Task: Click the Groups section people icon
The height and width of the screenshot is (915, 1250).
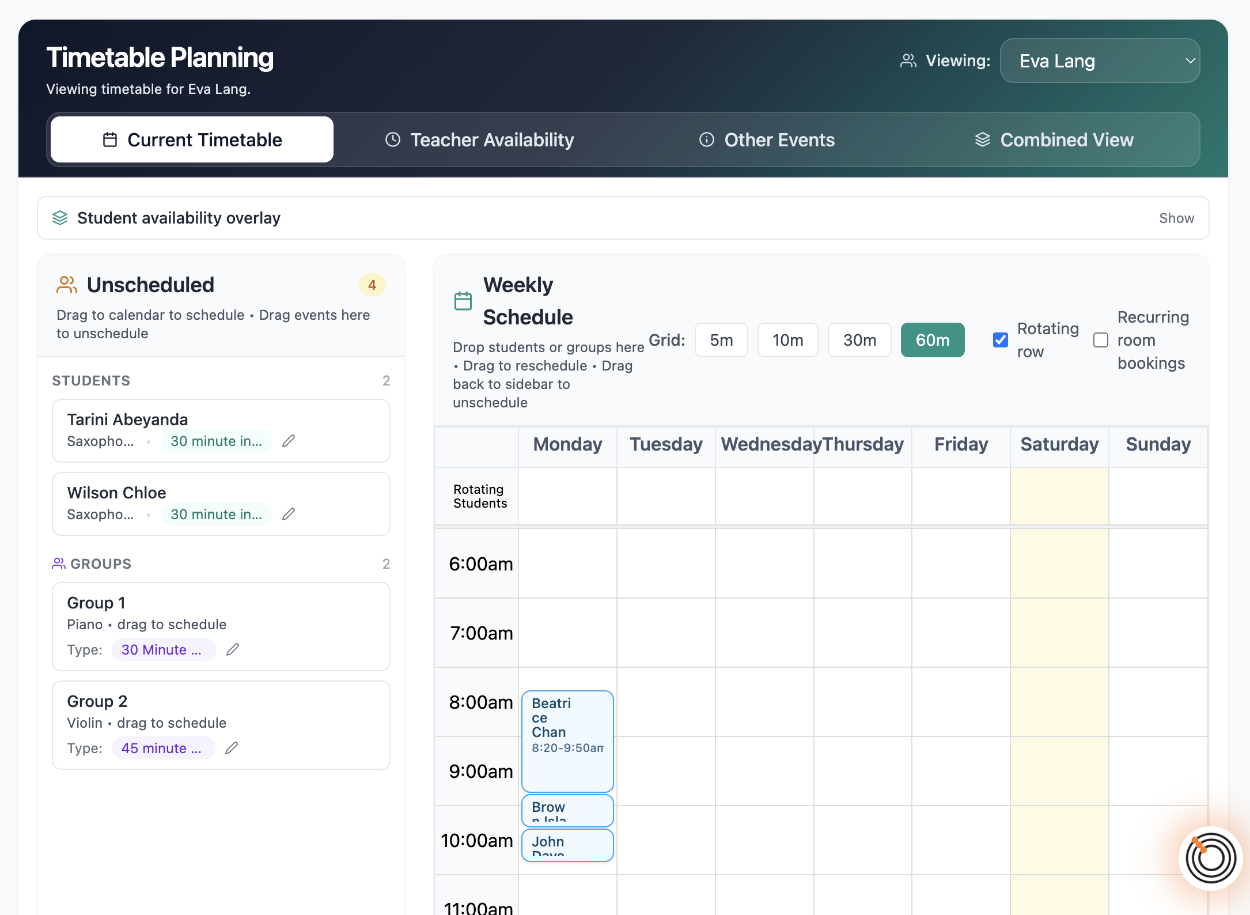Action: click(x=59, y=564)
